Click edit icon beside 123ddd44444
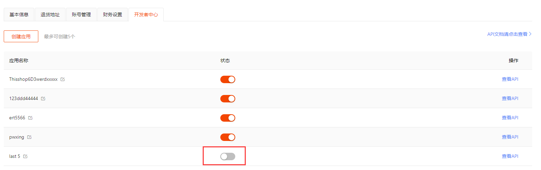 pos(43,99)
